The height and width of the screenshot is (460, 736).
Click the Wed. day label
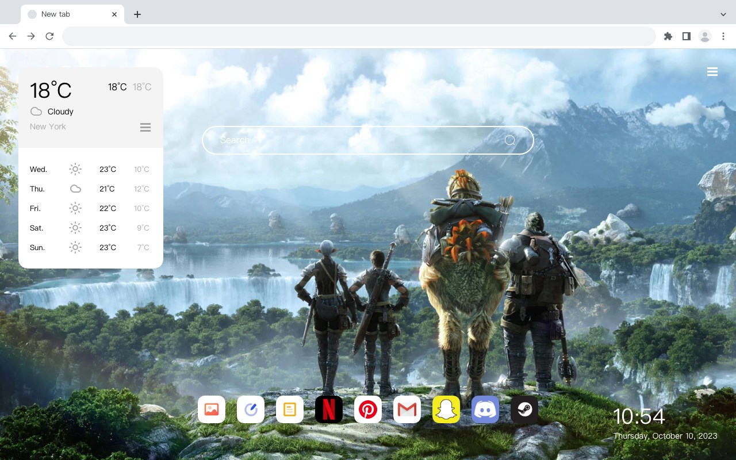(x=39, y=169)
